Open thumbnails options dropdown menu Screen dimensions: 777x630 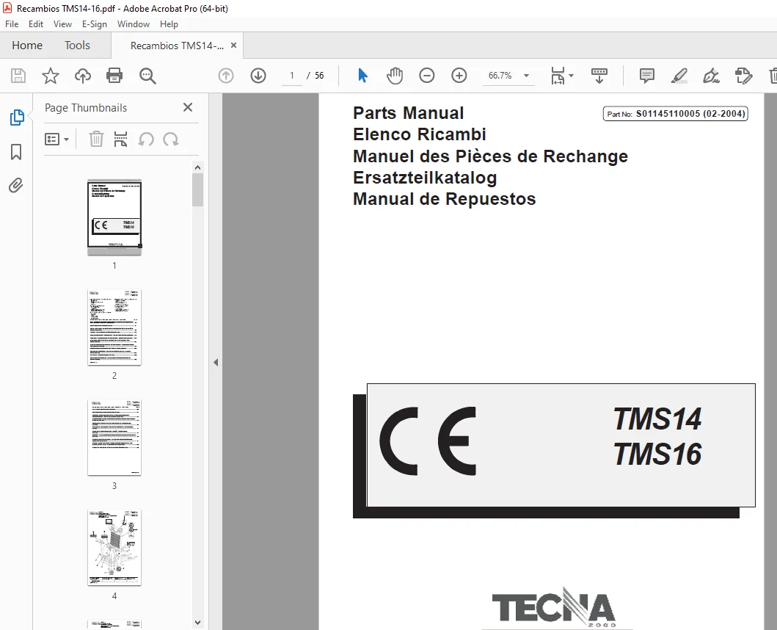[56, 140]
